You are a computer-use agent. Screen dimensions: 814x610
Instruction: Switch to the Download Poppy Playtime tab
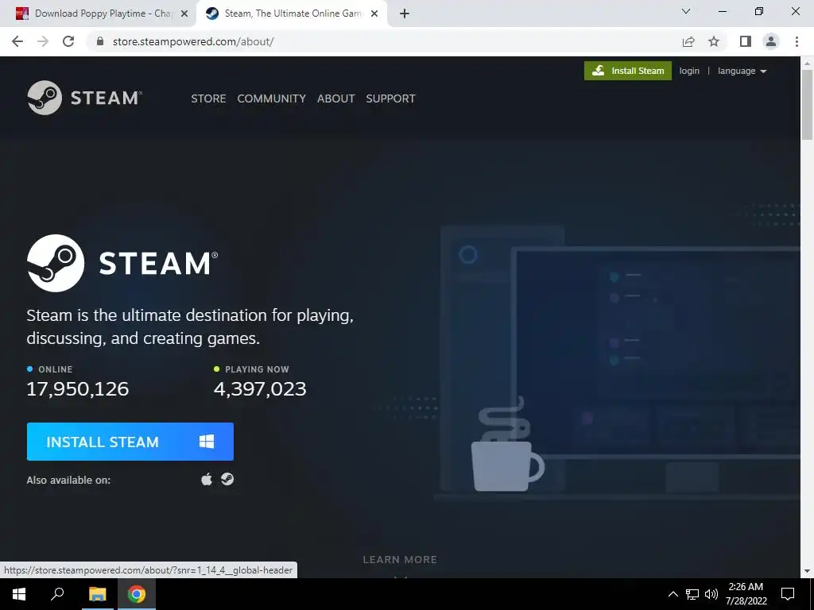(x=99, y=14)
